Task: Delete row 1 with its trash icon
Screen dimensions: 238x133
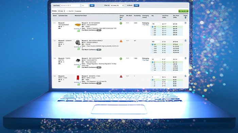Action: click(x=185, y=23)
